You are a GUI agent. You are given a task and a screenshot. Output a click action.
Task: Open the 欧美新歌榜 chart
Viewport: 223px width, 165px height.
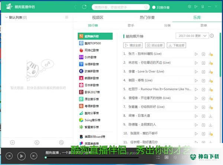pyautogui.click(x=95, y=71)
